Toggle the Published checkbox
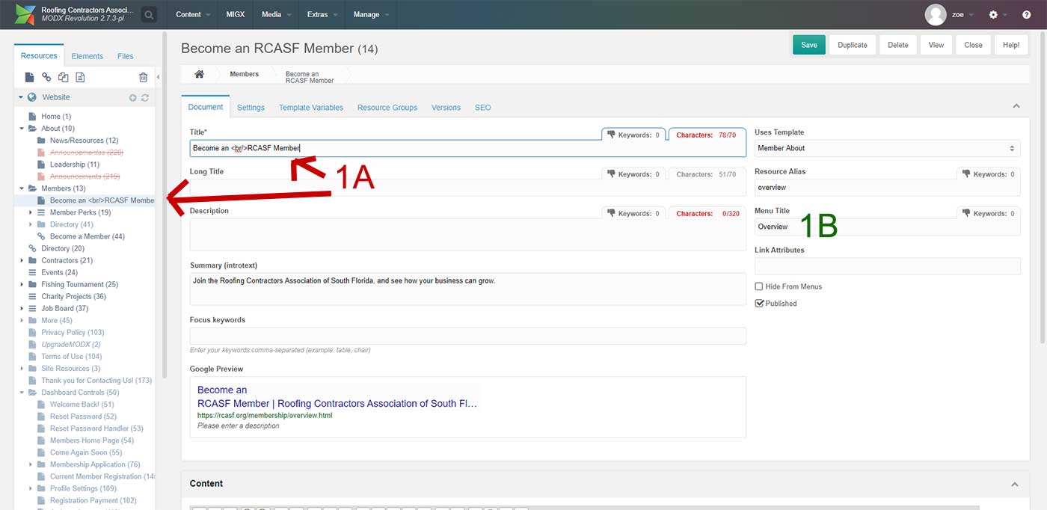 [x=759, y=303]
